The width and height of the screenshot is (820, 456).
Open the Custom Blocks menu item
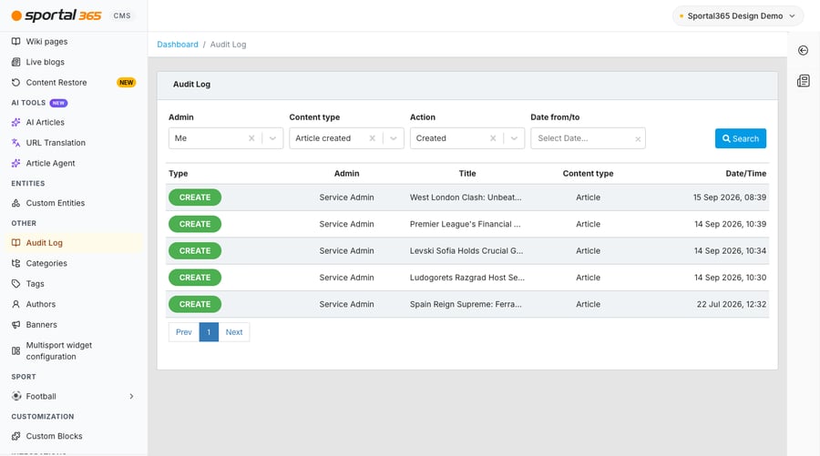[x=73, y=436]
